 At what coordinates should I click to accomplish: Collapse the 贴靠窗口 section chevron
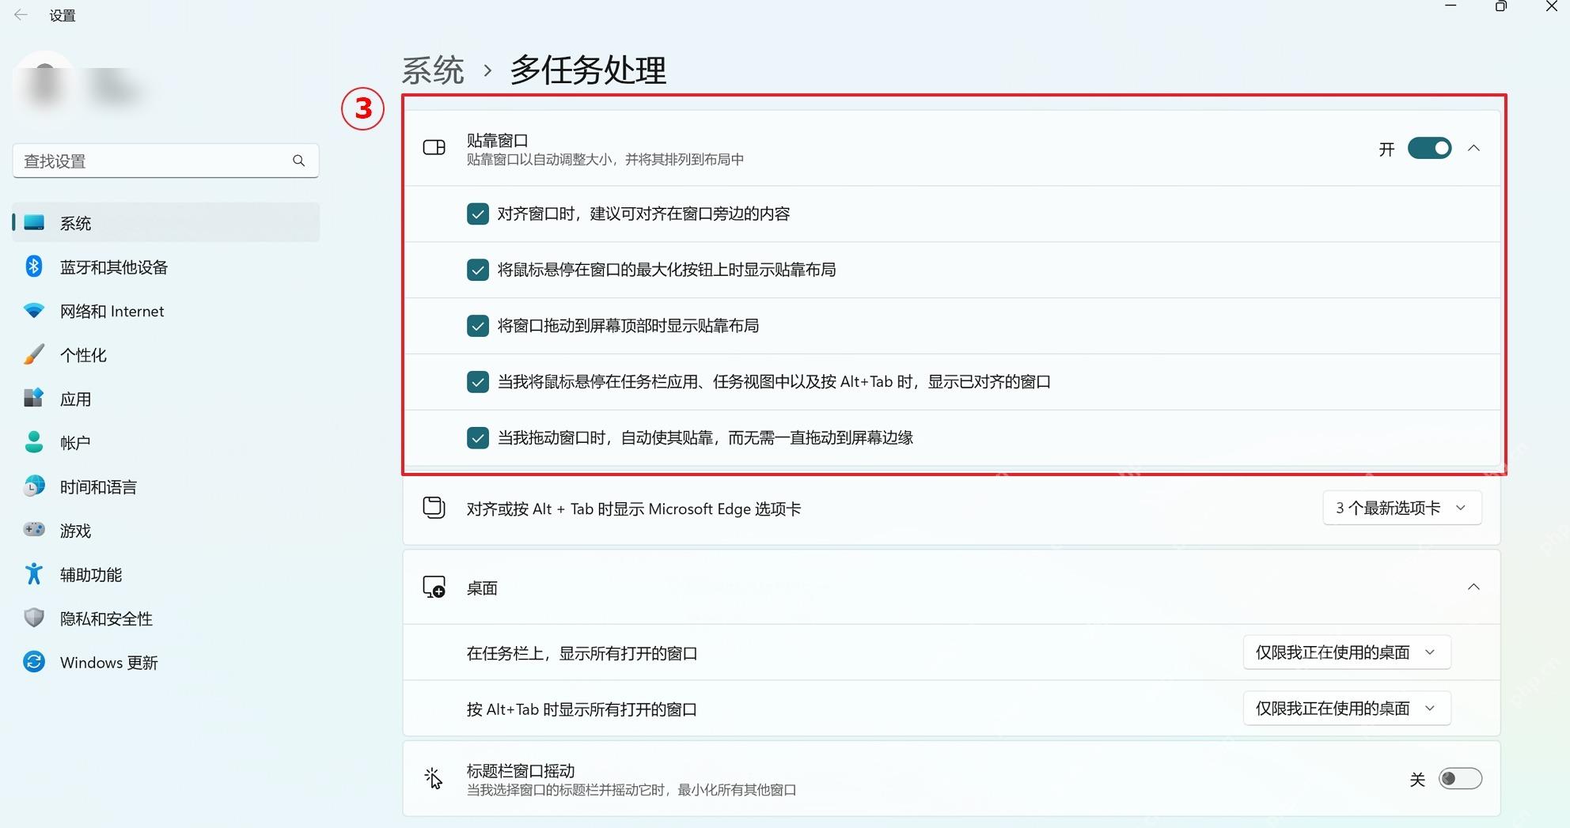click(1473, 149)
